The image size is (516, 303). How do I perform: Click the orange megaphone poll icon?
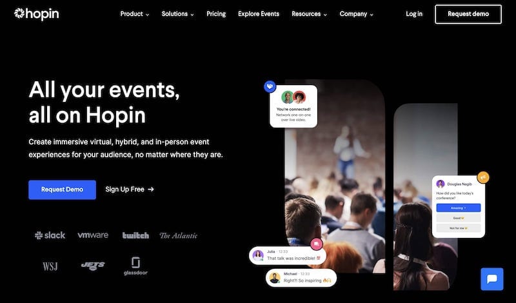[482, 178]
